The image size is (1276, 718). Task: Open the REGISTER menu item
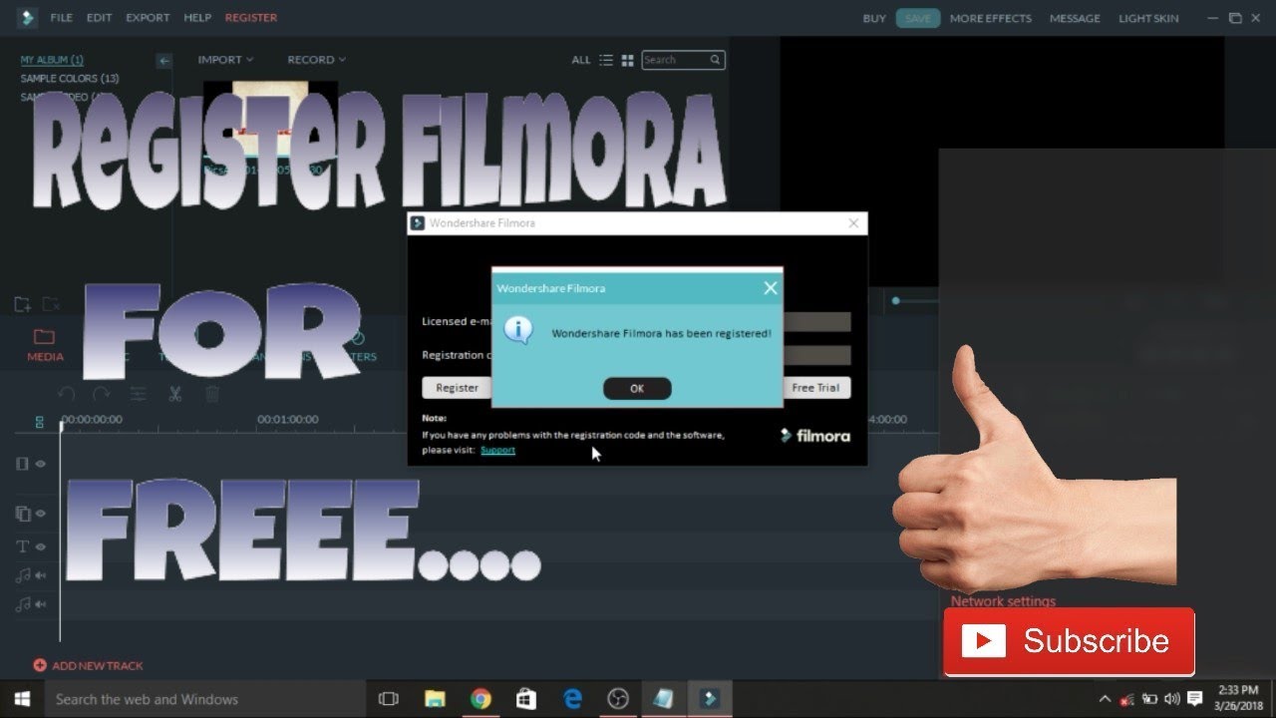pyautogui.click(x=251, y=18)
